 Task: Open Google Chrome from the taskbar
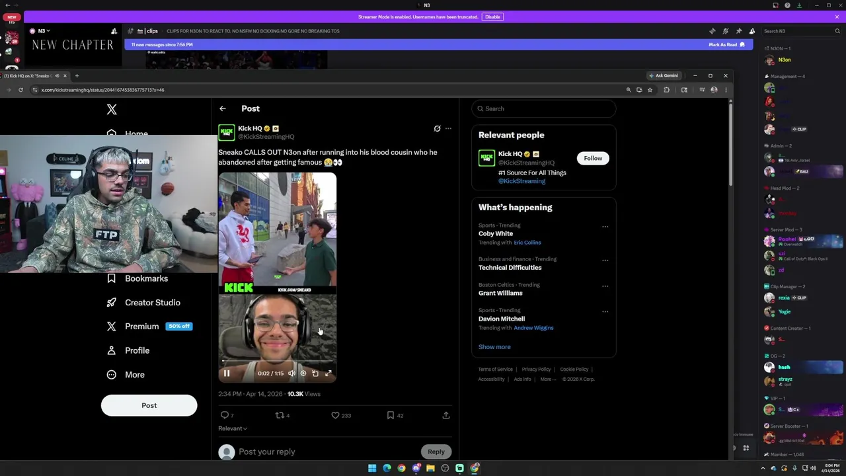[x=401, y=468]
